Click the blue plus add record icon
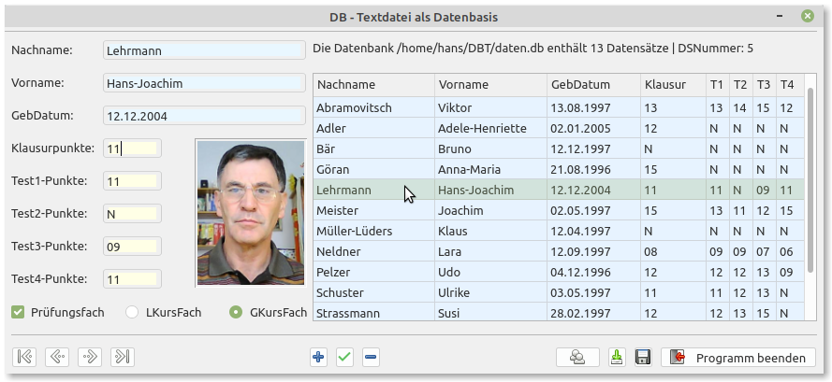Image resolution: width=832 pixels, height=382 pixels. click(x=318, y=357)
